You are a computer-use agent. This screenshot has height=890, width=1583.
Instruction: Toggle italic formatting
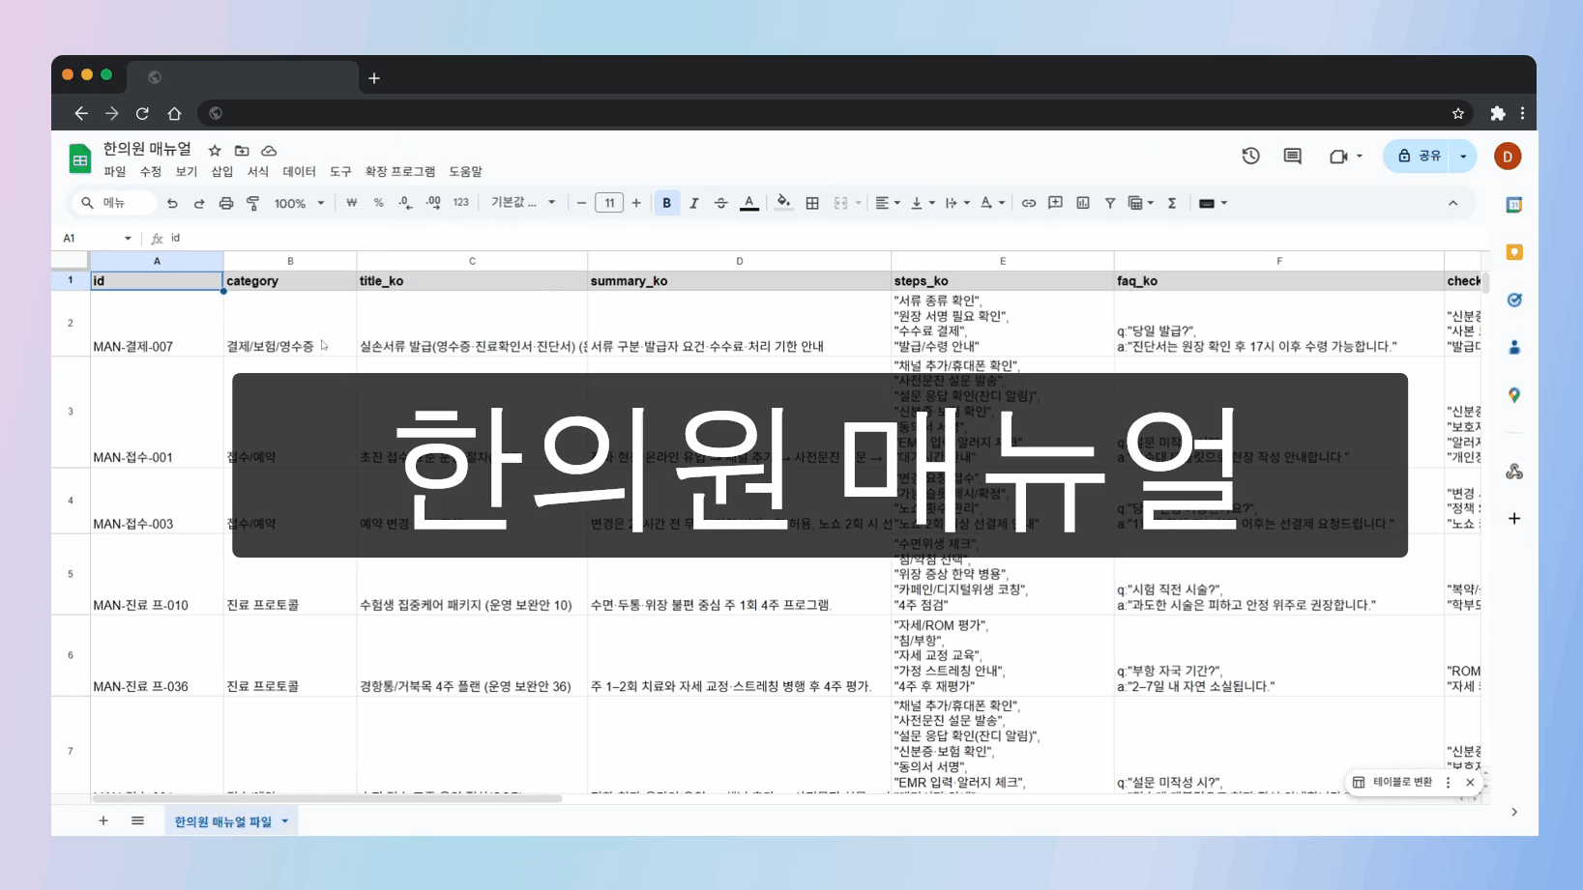point(693,203)
